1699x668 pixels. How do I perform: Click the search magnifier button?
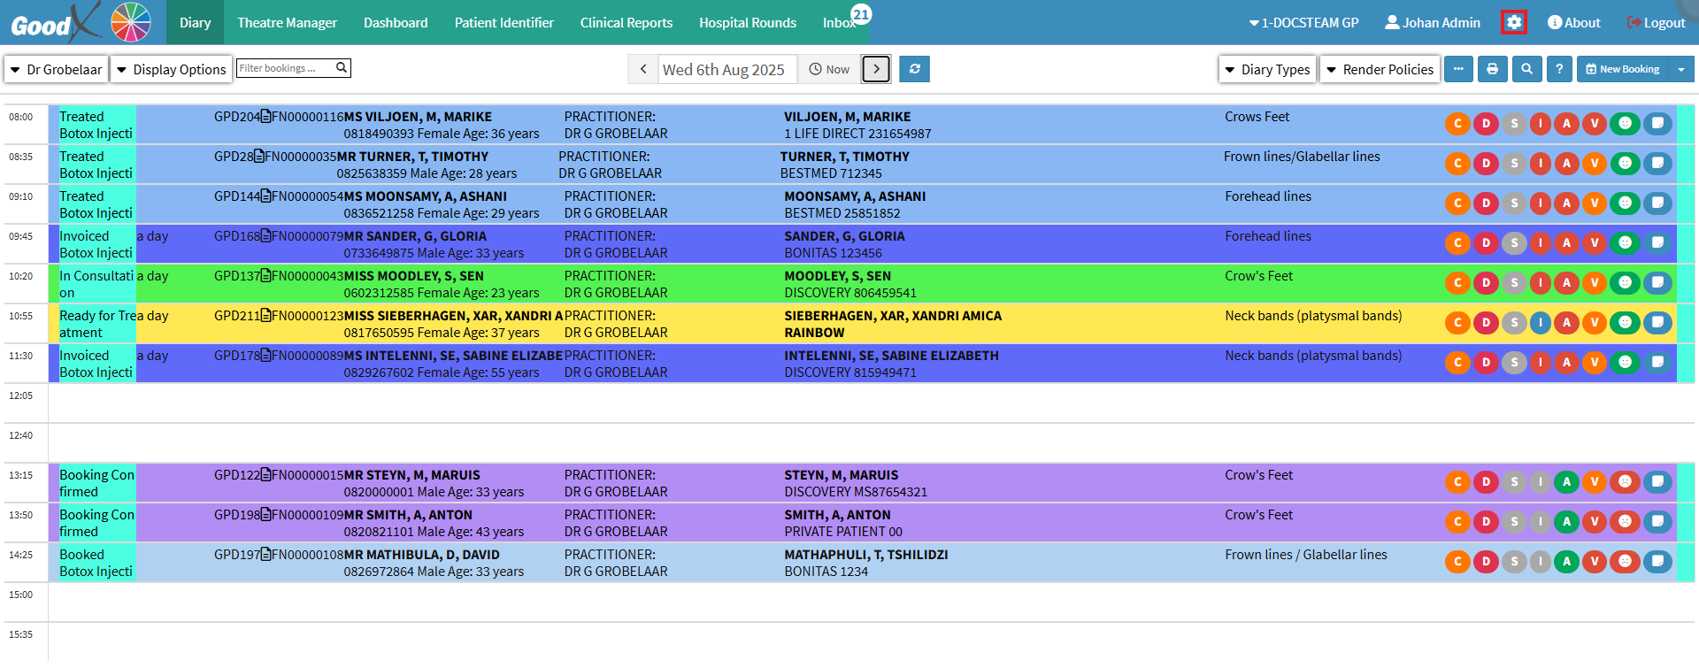(1526, 69)
